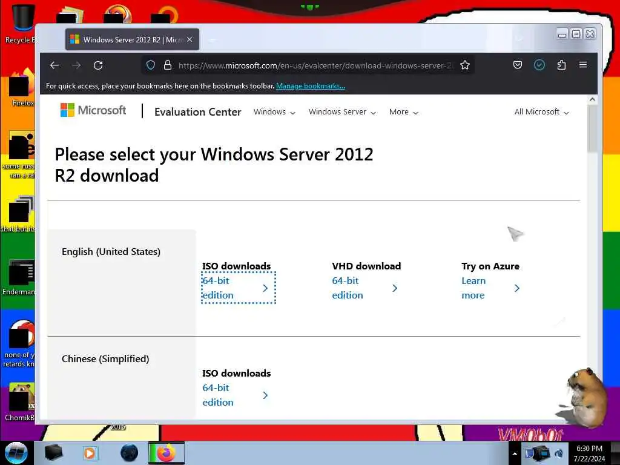Expand the More navigation menu
Screen dimensions: 620x465
[403, 112]
